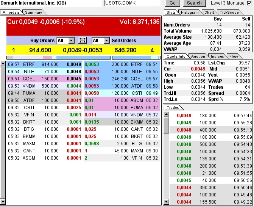Click the Trades list scrollbar thumb
The width and height of the screenshot is (254, 207).
(x=166, y=125)
